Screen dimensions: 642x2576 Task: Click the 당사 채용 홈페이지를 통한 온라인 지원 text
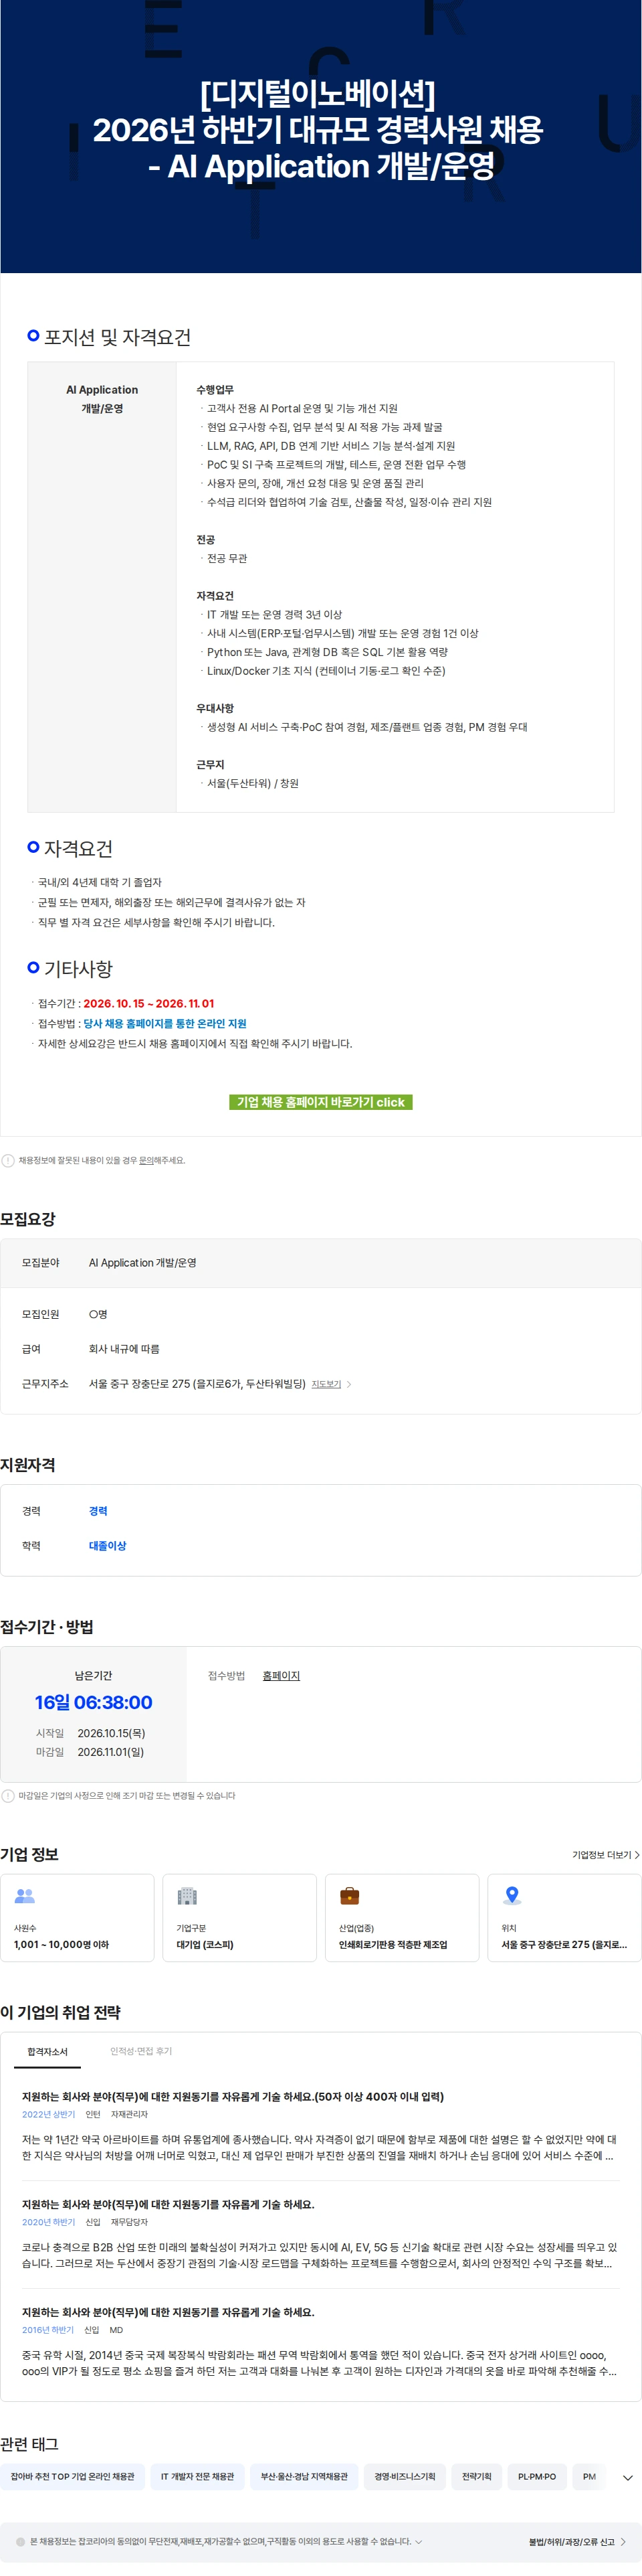[165, 1023]
